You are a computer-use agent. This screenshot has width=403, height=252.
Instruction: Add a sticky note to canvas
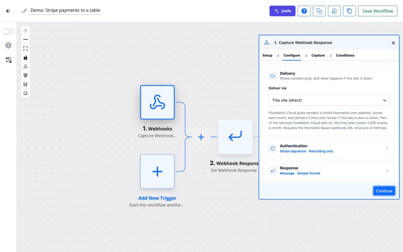26,93
